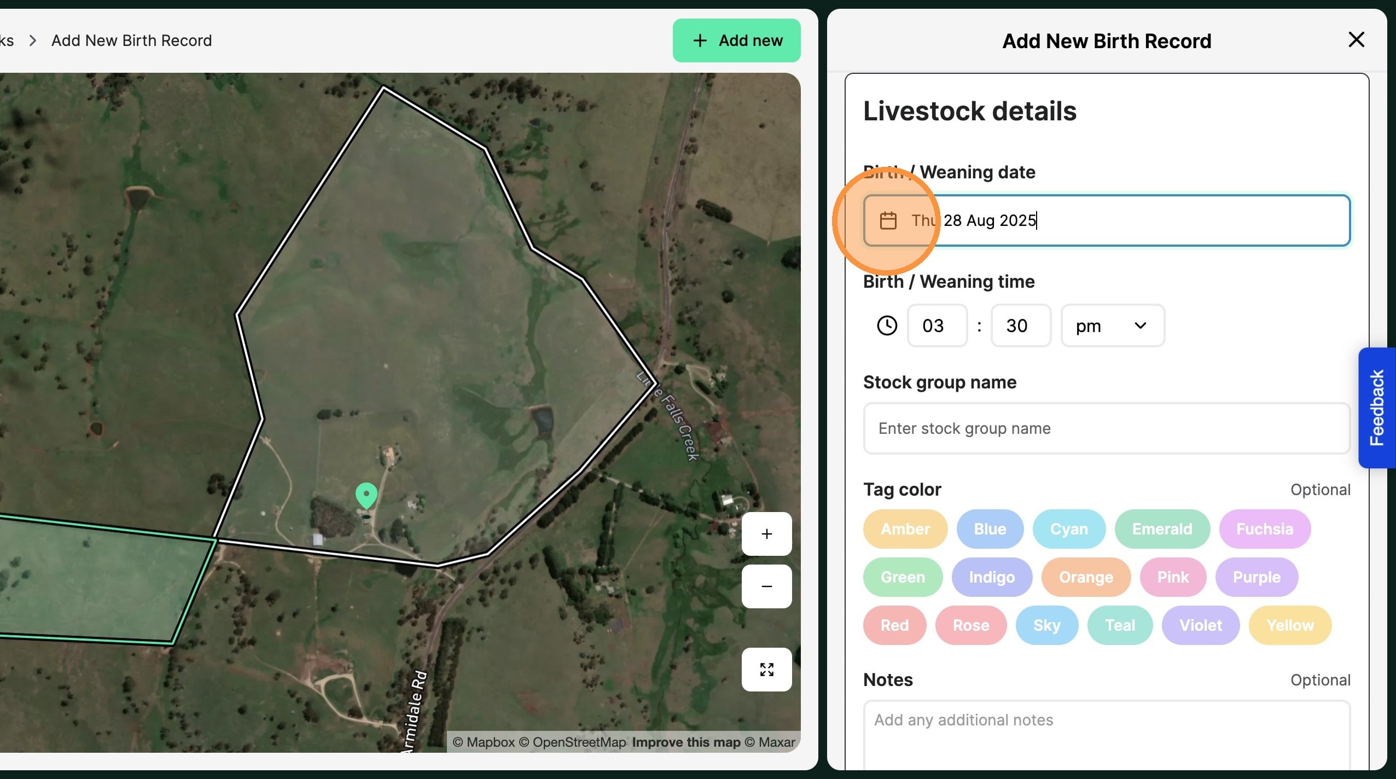Click the calendar icon in date field
Viewport: 1396px width, 779px height.
coord(888,220)
